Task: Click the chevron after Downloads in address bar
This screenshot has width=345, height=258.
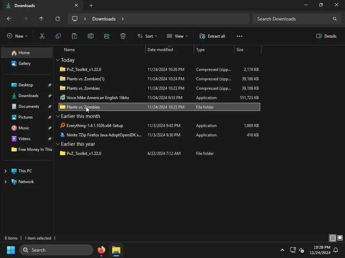Action: pos(123,19)
